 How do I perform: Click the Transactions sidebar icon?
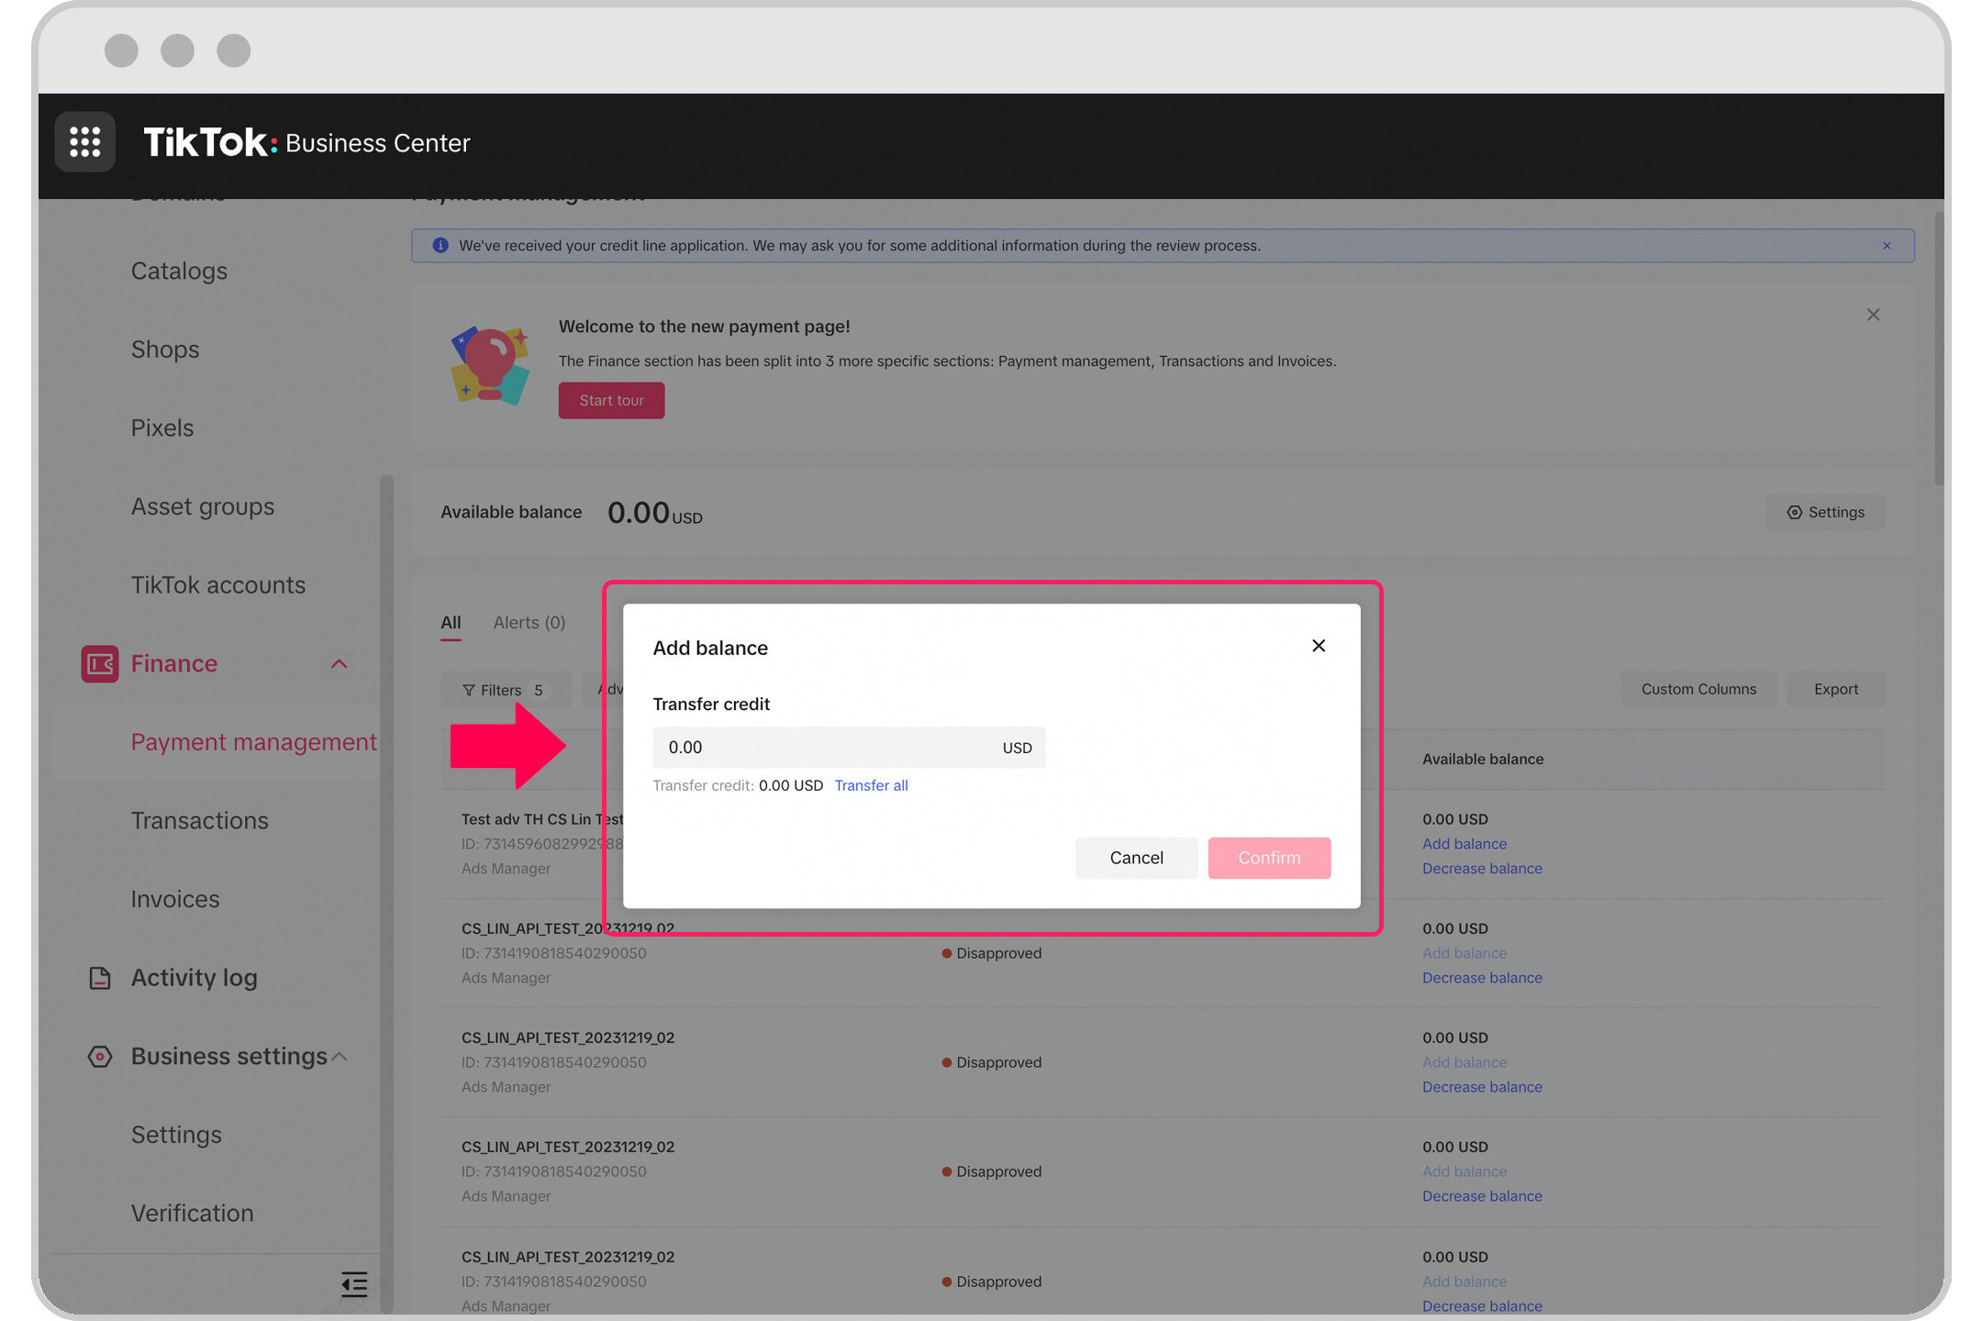click(x=199, y=820)
